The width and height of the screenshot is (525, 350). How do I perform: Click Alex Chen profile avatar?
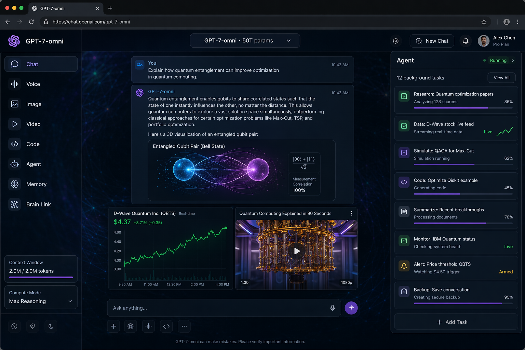[484, 41]
